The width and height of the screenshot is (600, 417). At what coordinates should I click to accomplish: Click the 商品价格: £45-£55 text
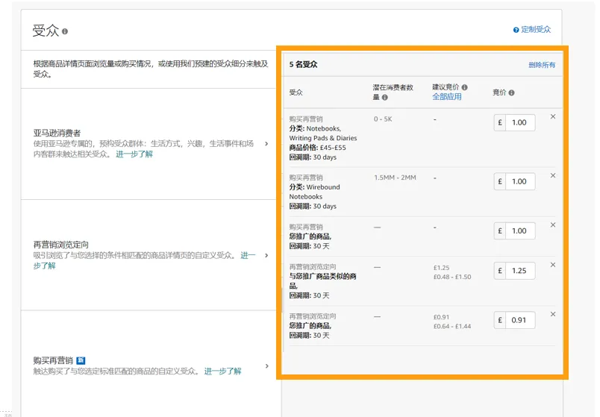[x=318, y=148]
